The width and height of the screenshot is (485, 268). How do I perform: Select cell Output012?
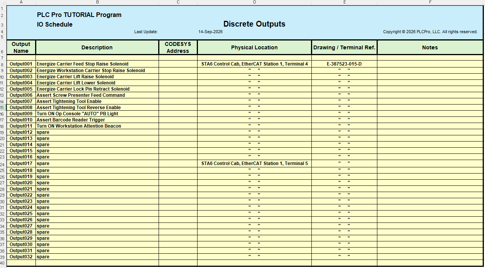tap(21, 132)
